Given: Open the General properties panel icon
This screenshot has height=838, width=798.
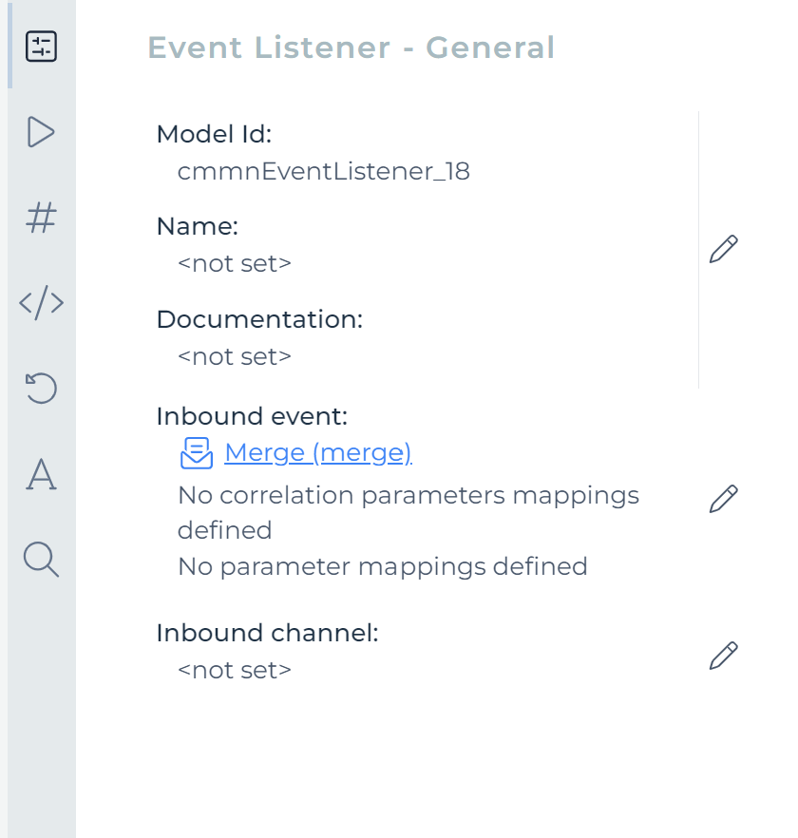Looking at the screenshot, I should click(x=41, y=45).
